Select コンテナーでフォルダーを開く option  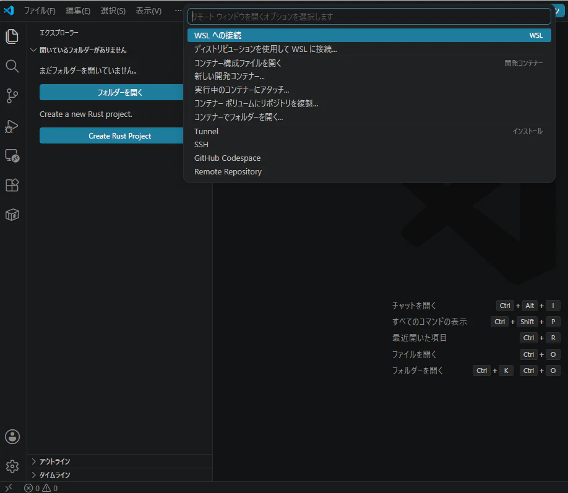[x=369, y=117]
